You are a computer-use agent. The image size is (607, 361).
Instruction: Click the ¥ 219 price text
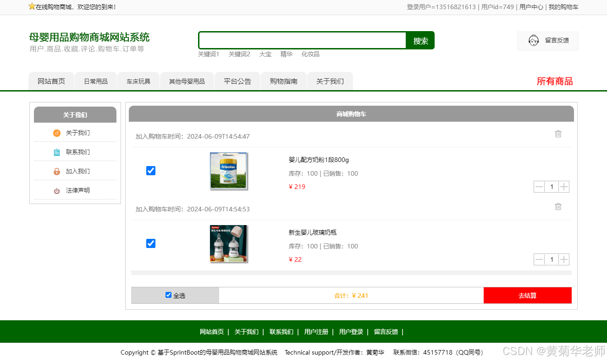(x=297, y=187)
